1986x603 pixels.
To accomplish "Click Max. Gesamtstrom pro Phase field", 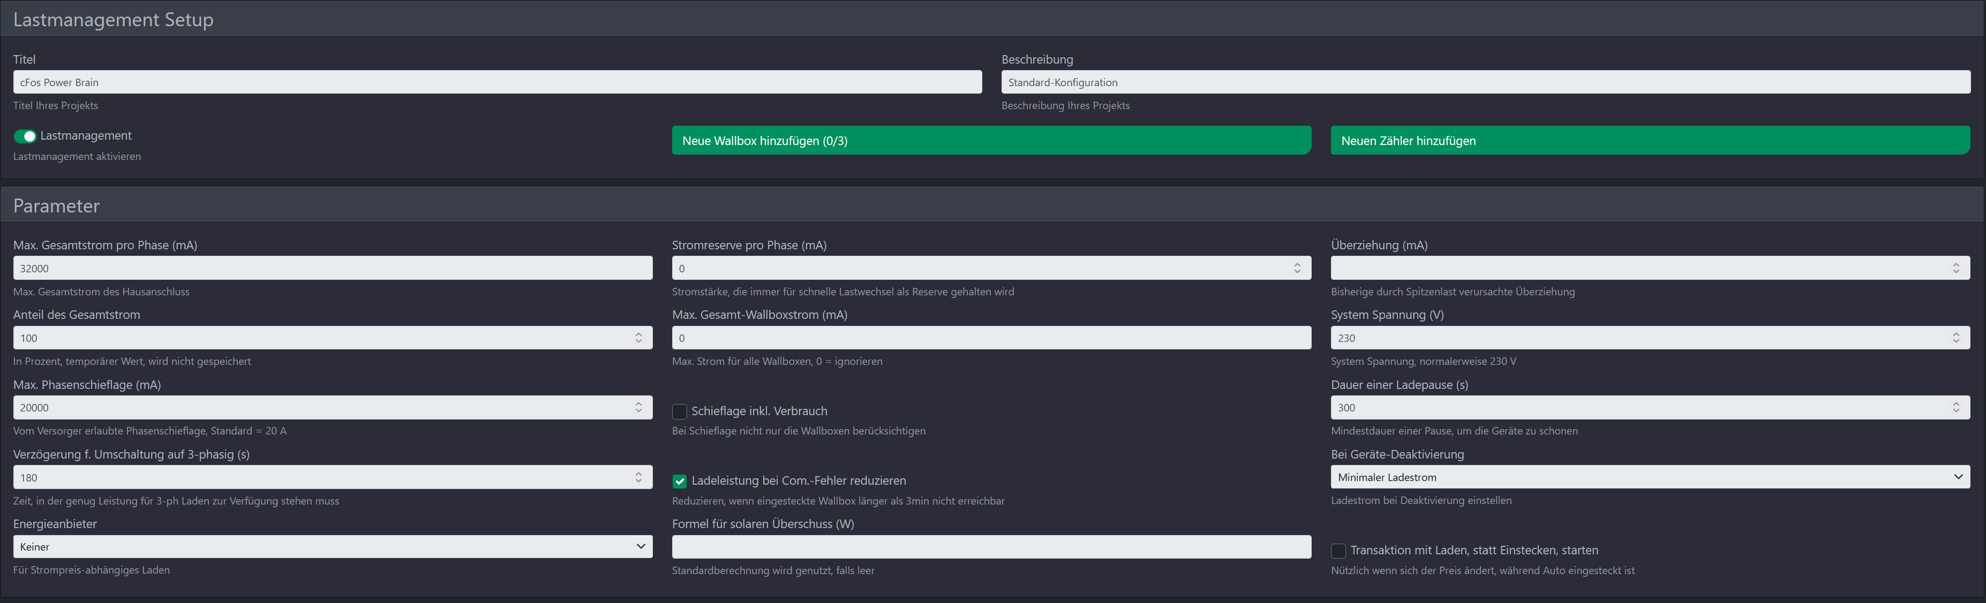I will (332, 268).
